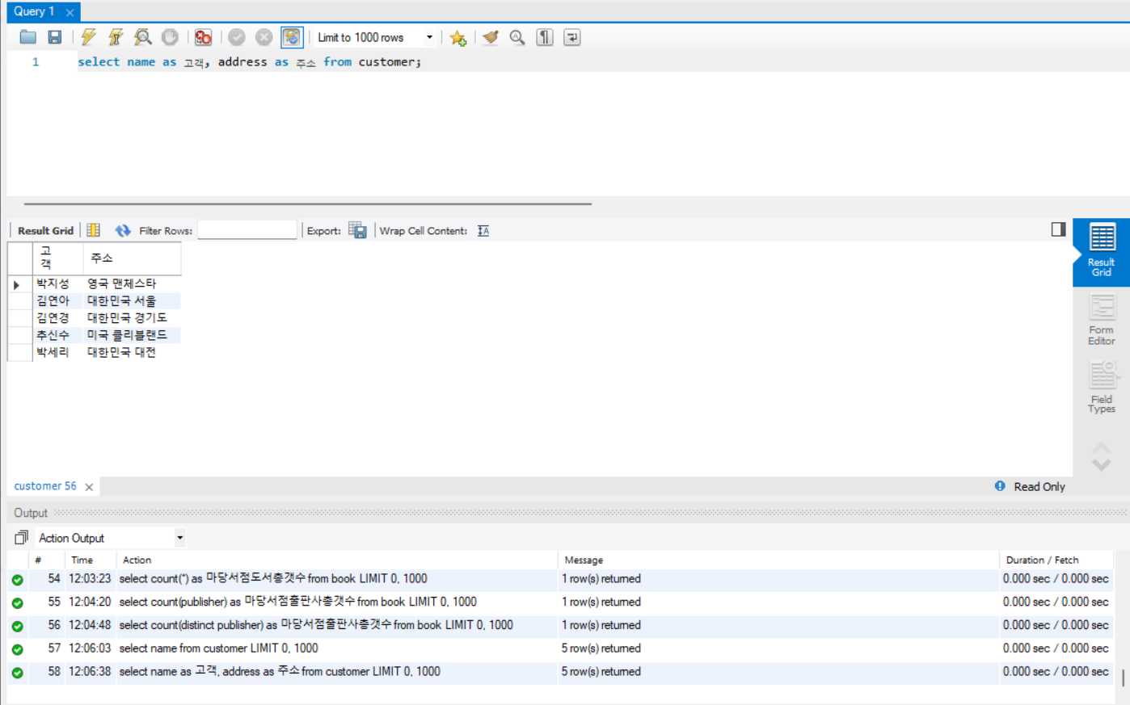Image resolution: width=1130 pixels, height=705 pixels.
Task: Open Limit to 1000 rows dropdown
Action: (375, 37)
